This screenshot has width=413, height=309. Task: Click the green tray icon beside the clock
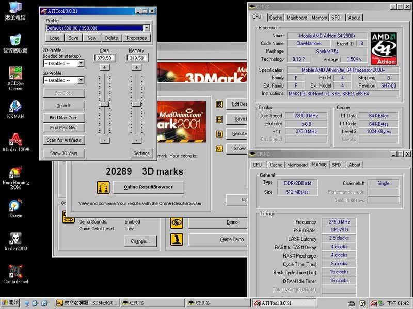point(380,303)
